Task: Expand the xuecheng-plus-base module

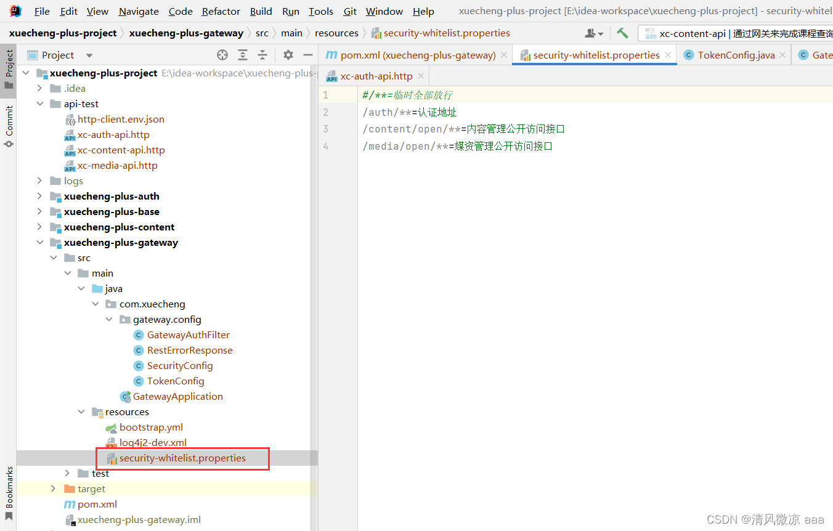Action: pyautogui.click(x=40, y=211)
